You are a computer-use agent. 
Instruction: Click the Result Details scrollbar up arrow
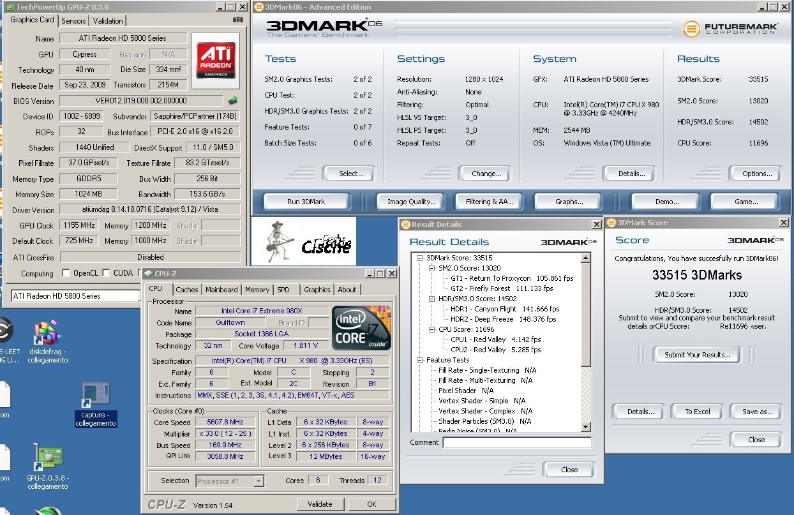point(586,258)
